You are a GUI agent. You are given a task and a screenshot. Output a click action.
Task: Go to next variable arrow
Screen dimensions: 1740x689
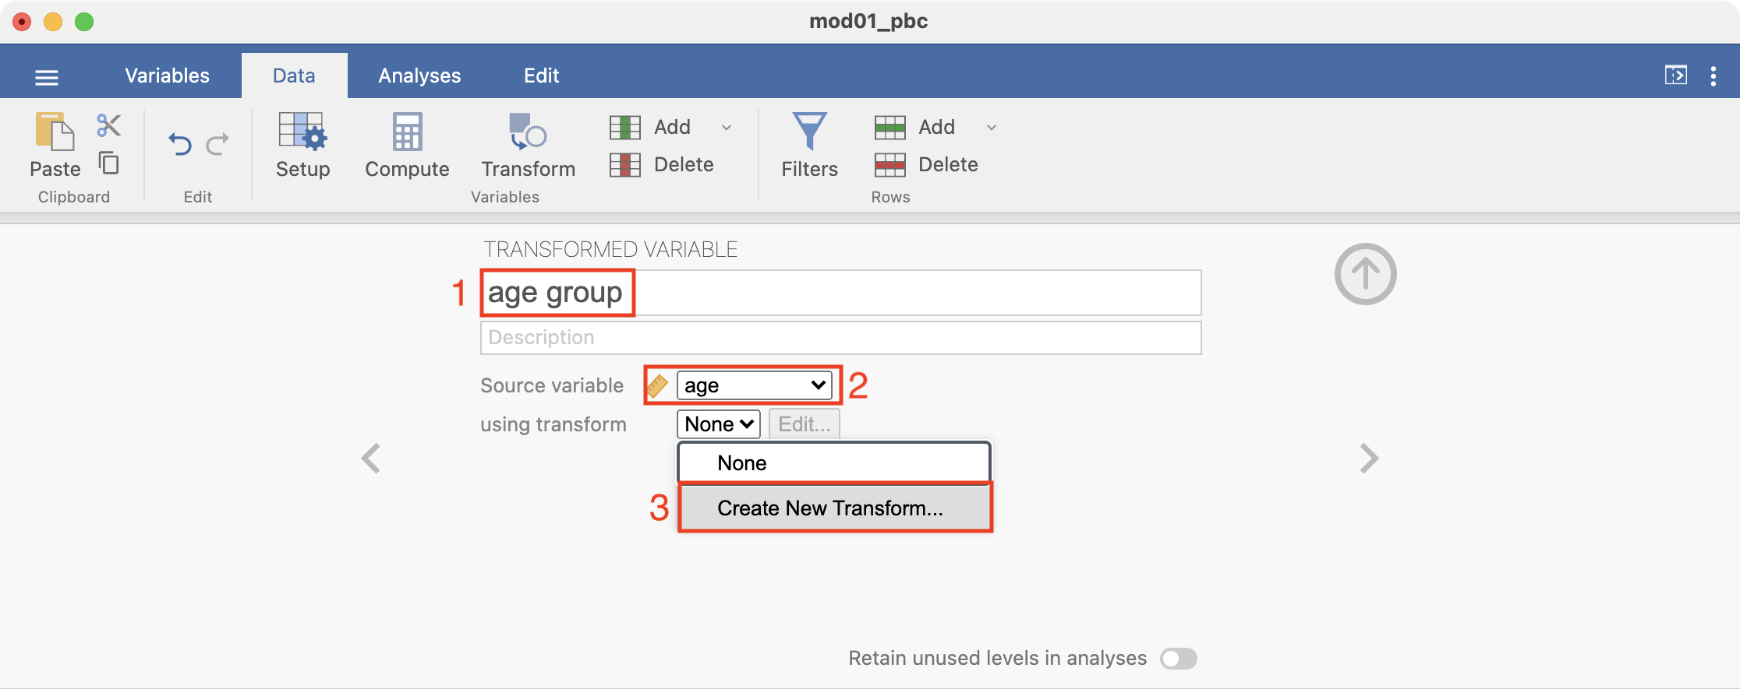(x=1369, y=459)
